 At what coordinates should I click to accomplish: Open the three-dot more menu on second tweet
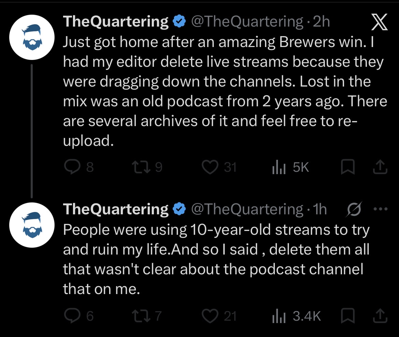click(x=381, y=209)
